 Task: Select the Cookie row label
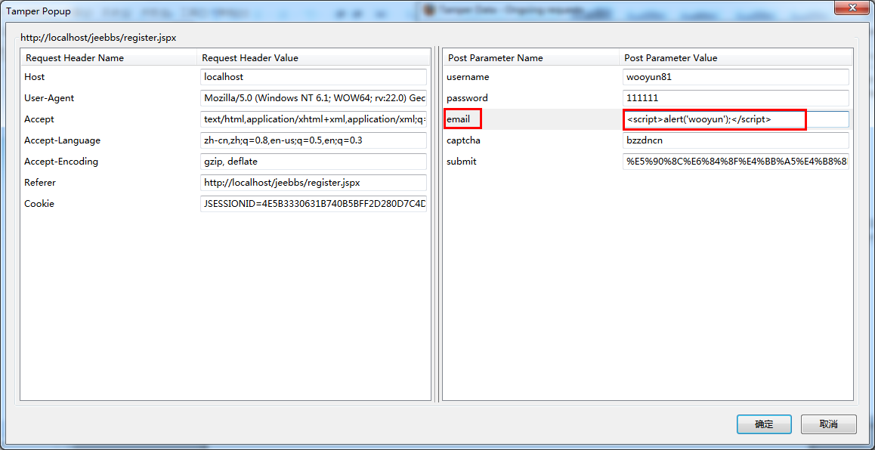39,204
